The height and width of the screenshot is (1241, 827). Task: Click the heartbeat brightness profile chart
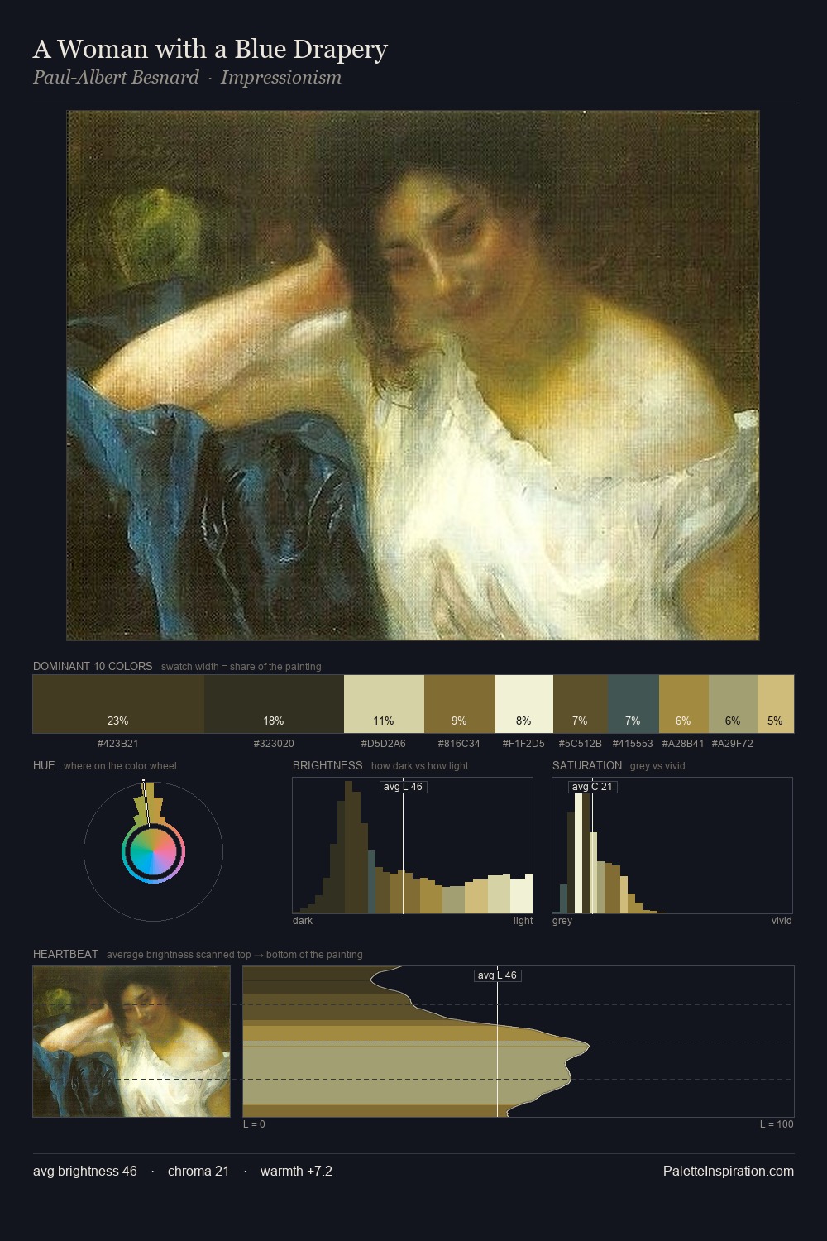519,1042
